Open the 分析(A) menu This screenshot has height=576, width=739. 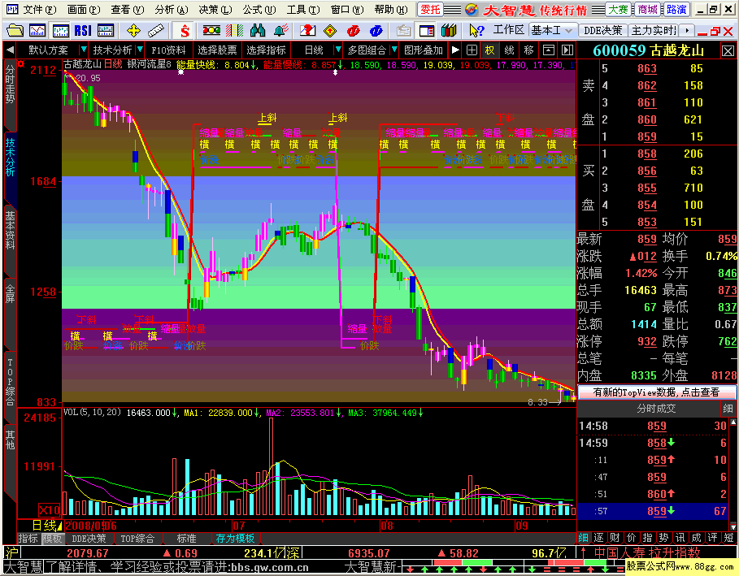coord(171,10)
